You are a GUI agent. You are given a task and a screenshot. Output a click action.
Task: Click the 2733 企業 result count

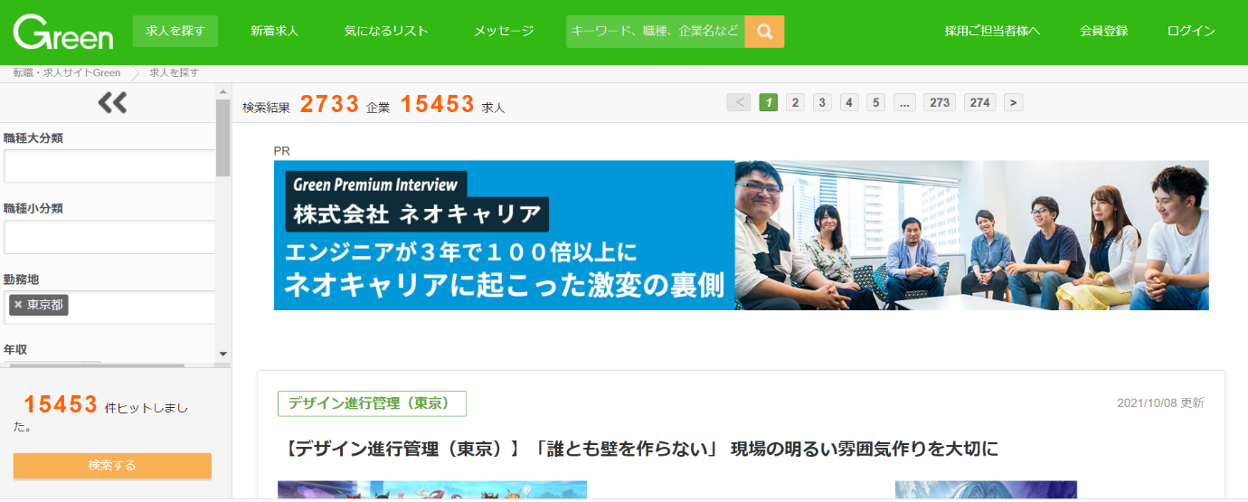point(345,105)
